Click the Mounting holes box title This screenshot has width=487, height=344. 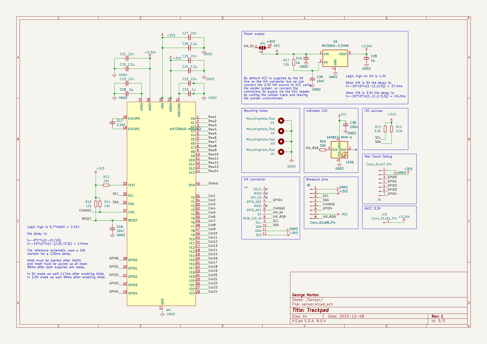256,111
